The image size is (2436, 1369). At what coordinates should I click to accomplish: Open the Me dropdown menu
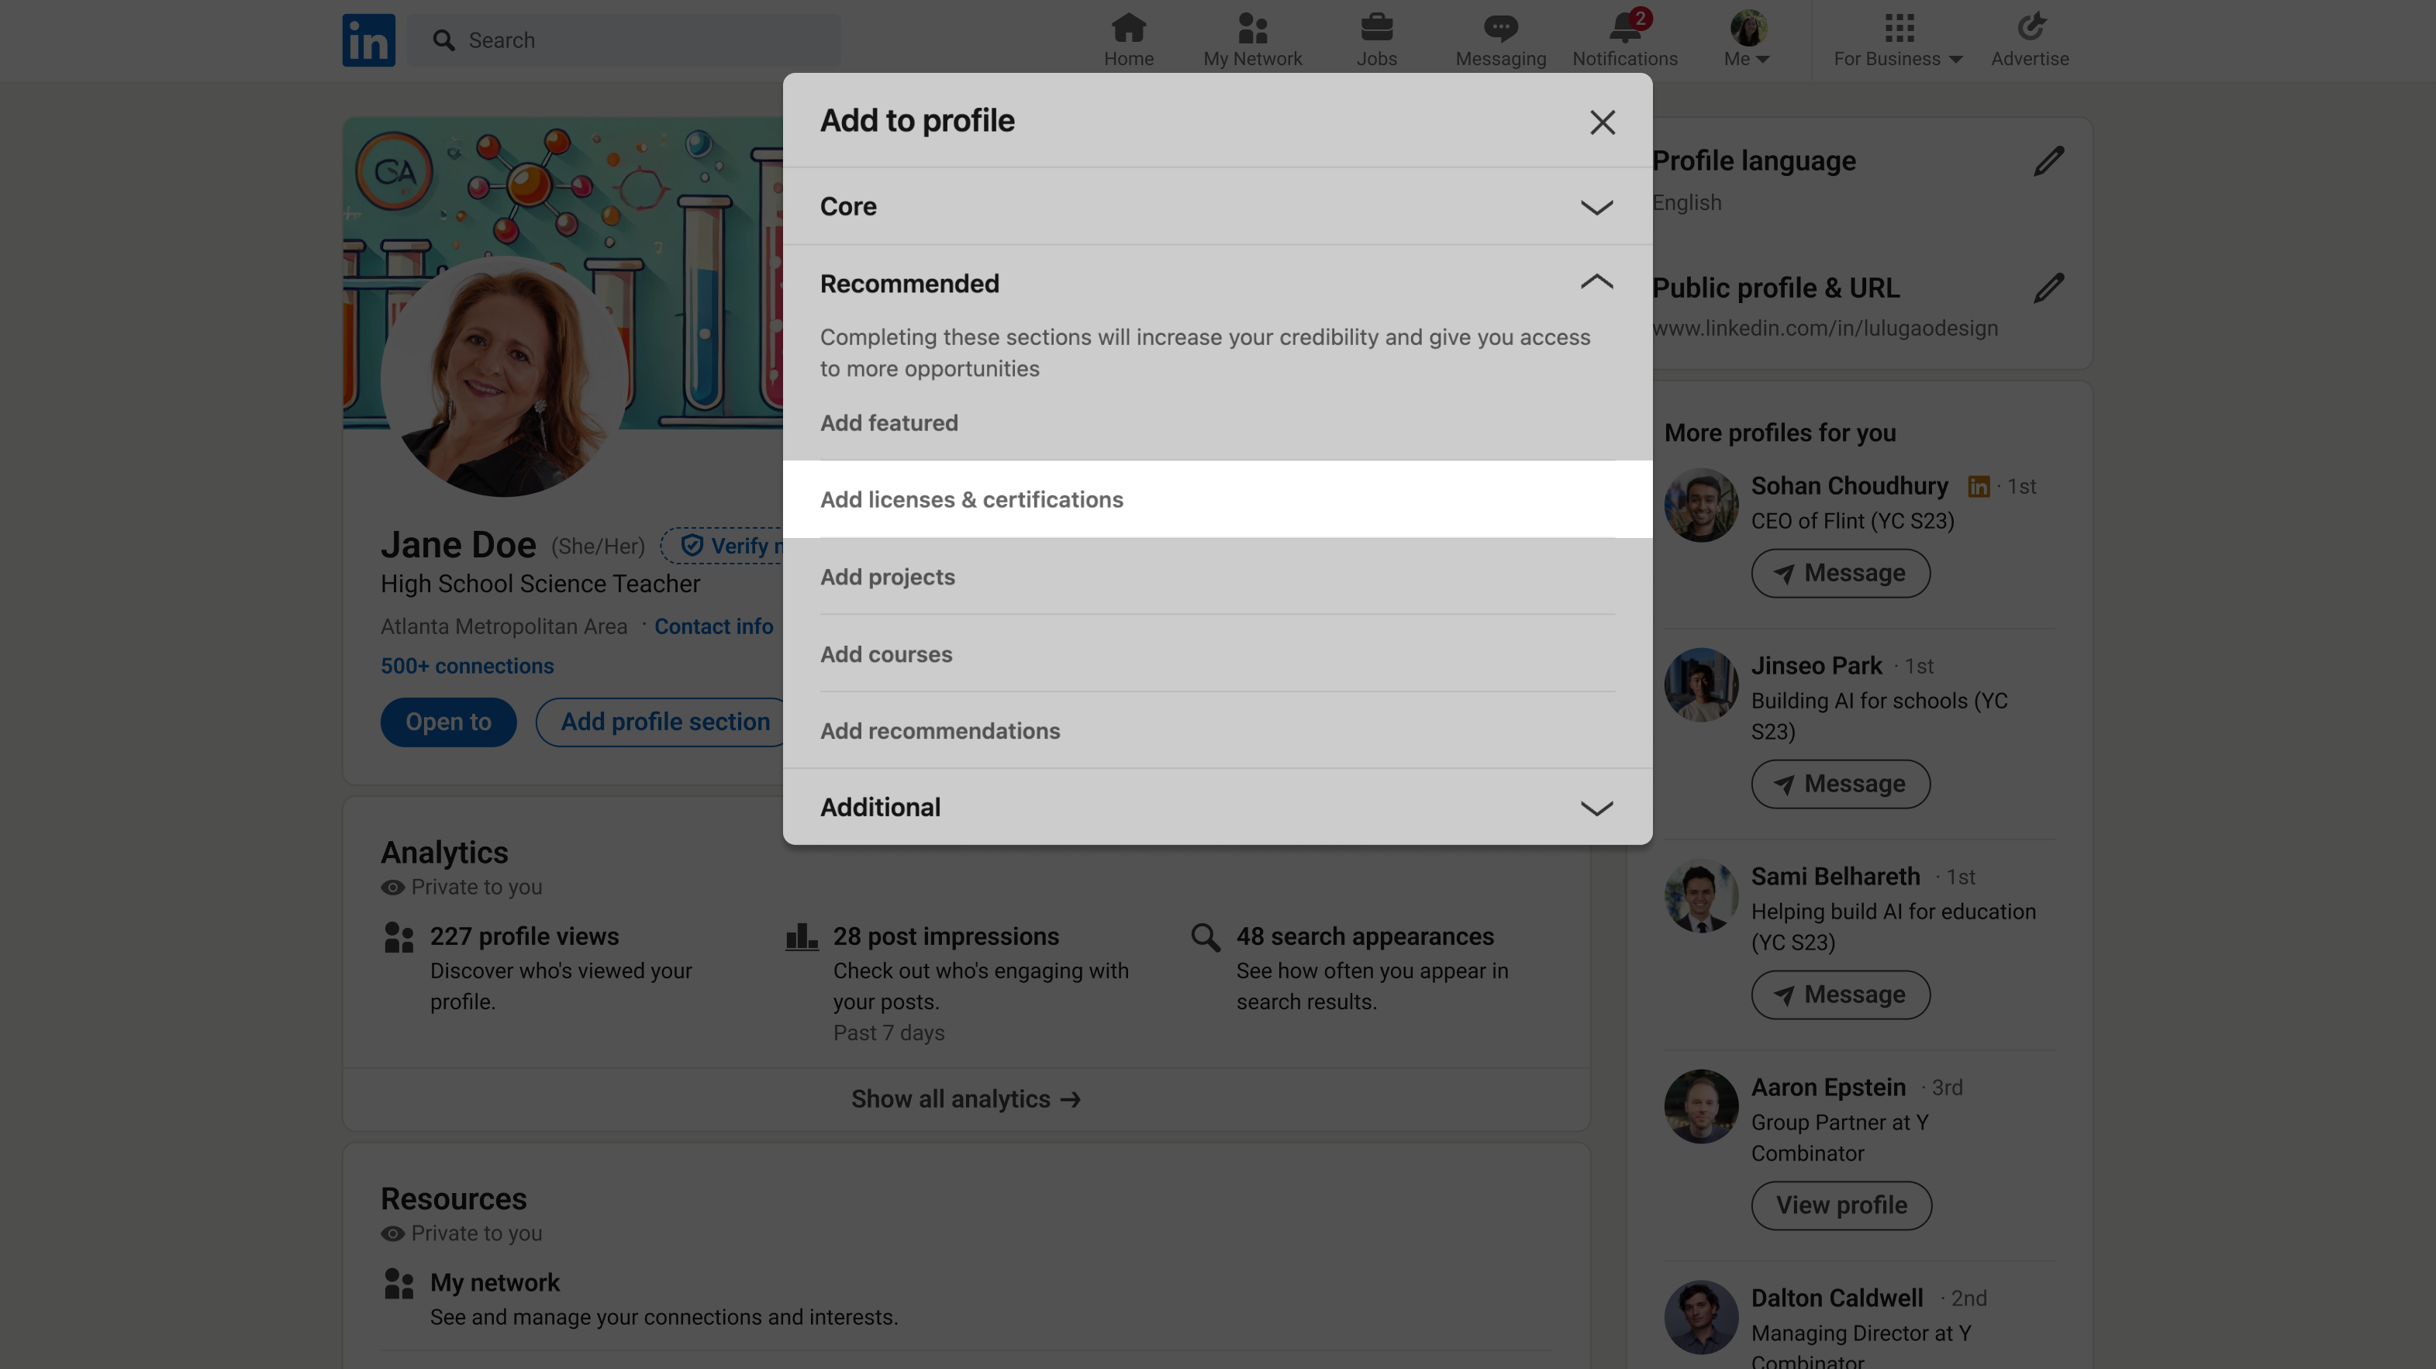[1746, 40]
